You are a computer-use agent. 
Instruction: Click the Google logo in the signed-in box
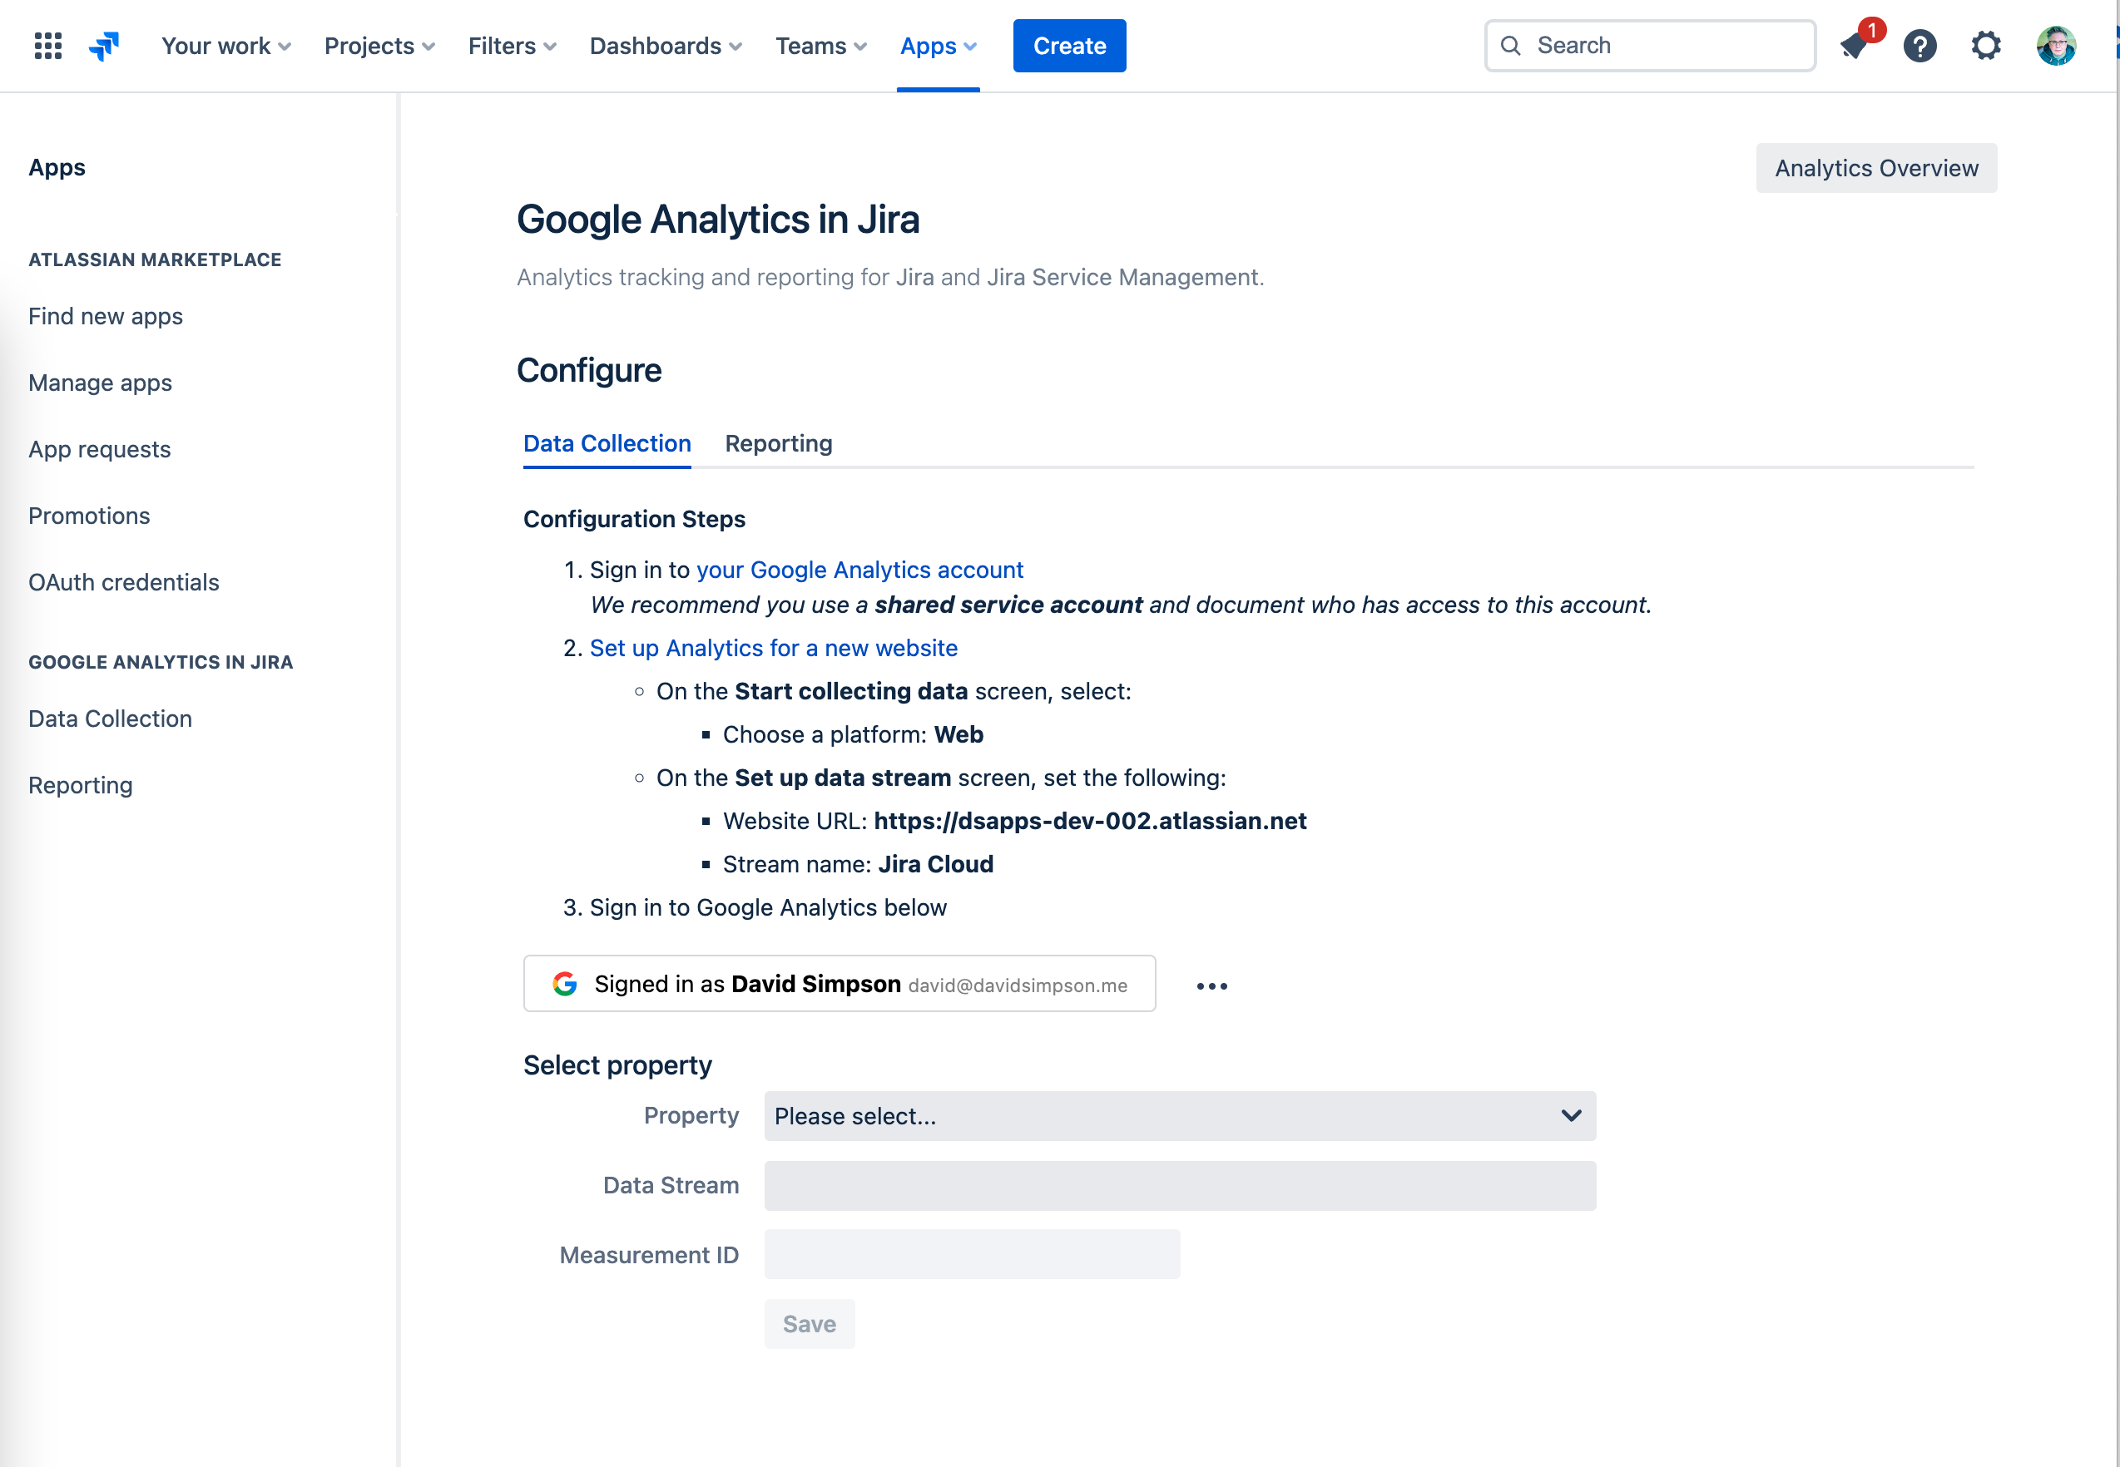point(564,985)
